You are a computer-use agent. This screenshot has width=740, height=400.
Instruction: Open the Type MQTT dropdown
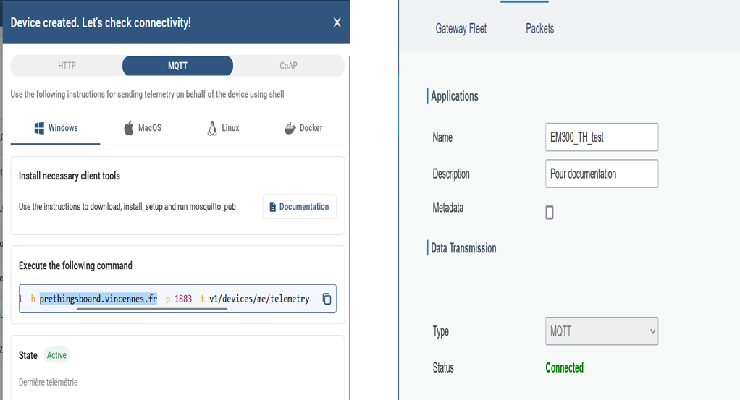tap(602, 331)
